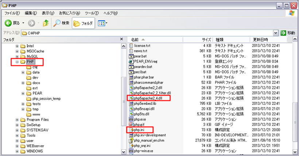The image size is (299, 156).
Task: Expand the Program Files node
Action: pos(17,120)
